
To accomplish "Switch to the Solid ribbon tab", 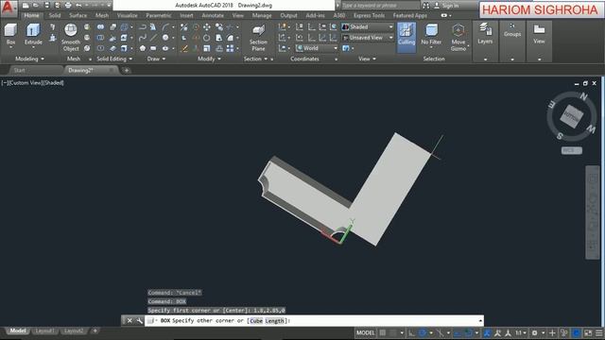I will tap(55, 15).
